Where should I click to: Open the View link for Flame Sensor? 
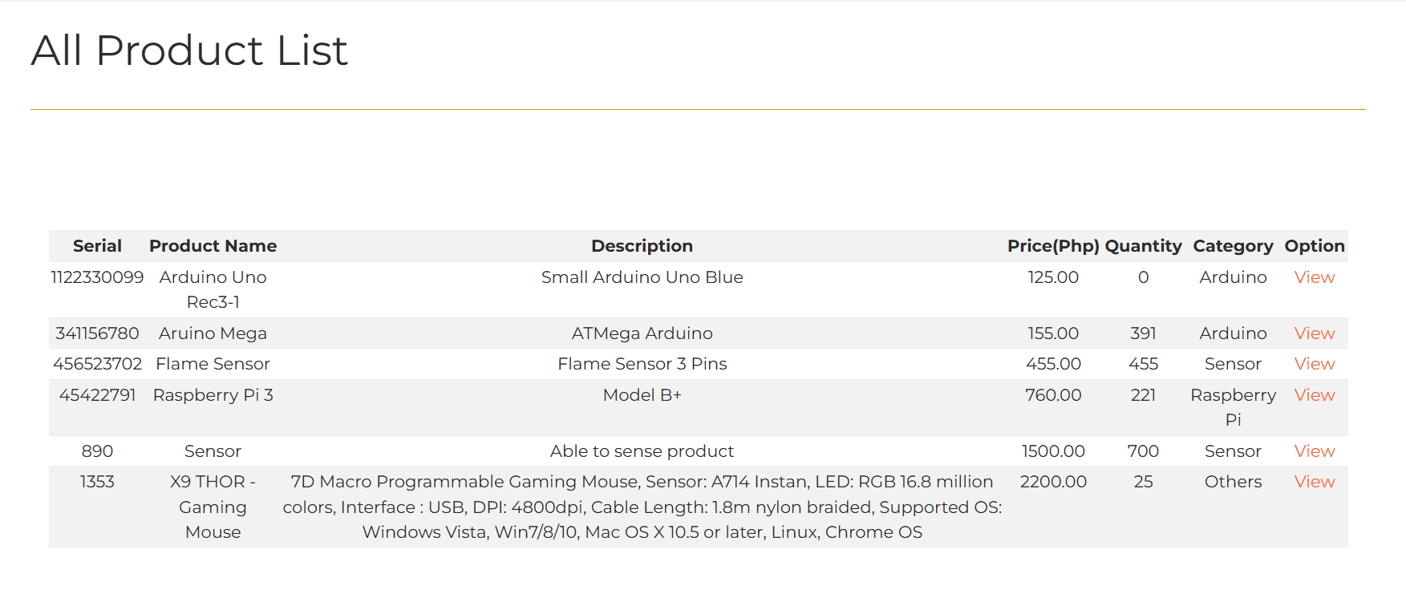[x=1314, y=364]
